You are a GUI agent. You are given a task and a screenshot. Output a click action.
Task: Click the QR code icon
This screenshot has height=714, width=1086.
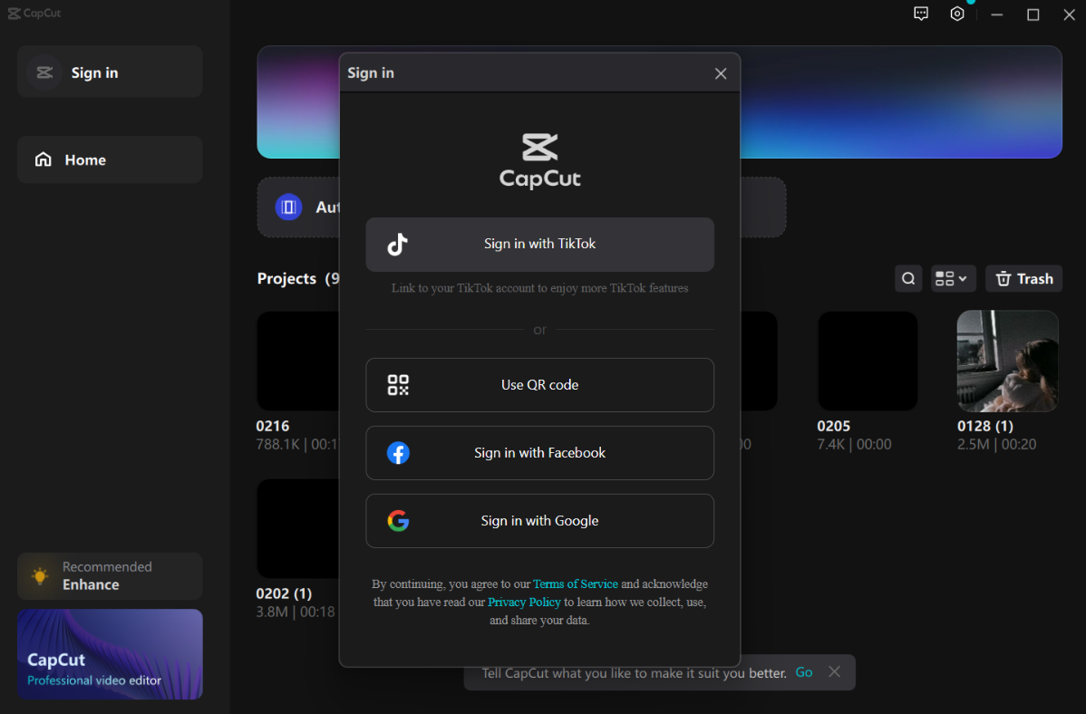coord(398,385)
